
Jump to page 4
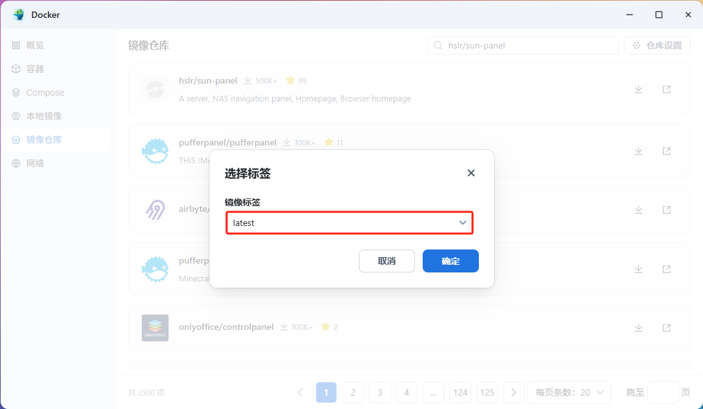coord(407,392)
